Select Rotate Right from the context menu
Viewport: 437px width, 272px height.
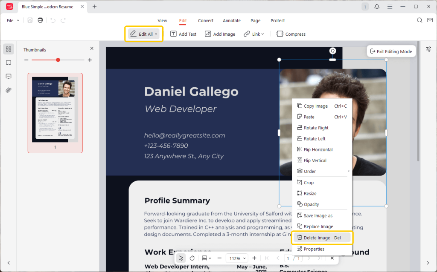coord(316,127)
